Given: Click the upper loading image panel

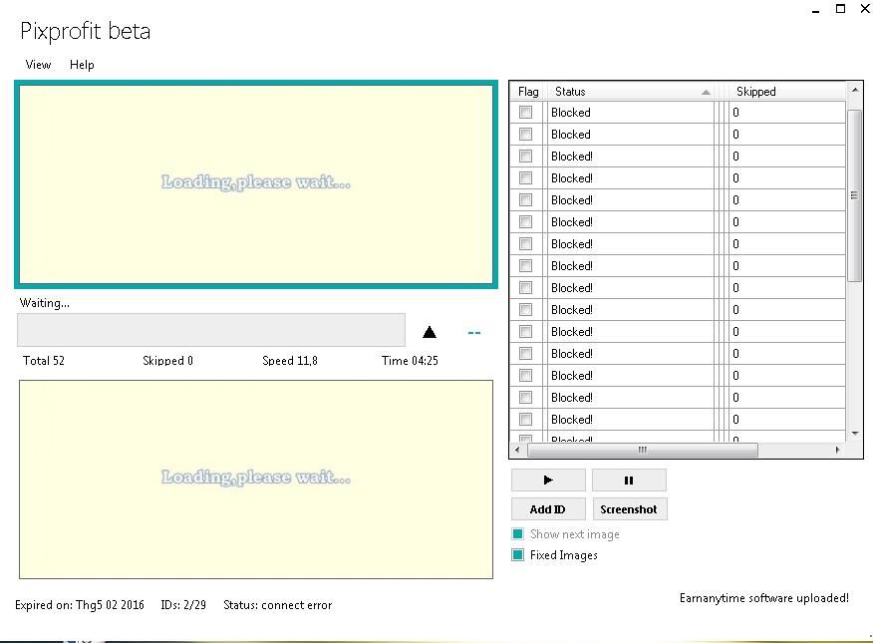Looking at the screenshot, I should pos(256,184).
